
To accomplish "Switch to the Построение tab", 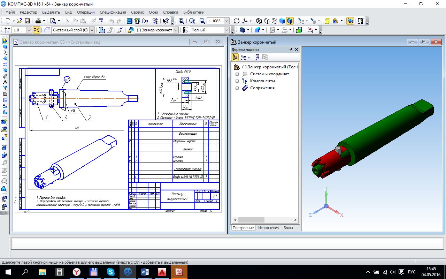I will point(243,228).
